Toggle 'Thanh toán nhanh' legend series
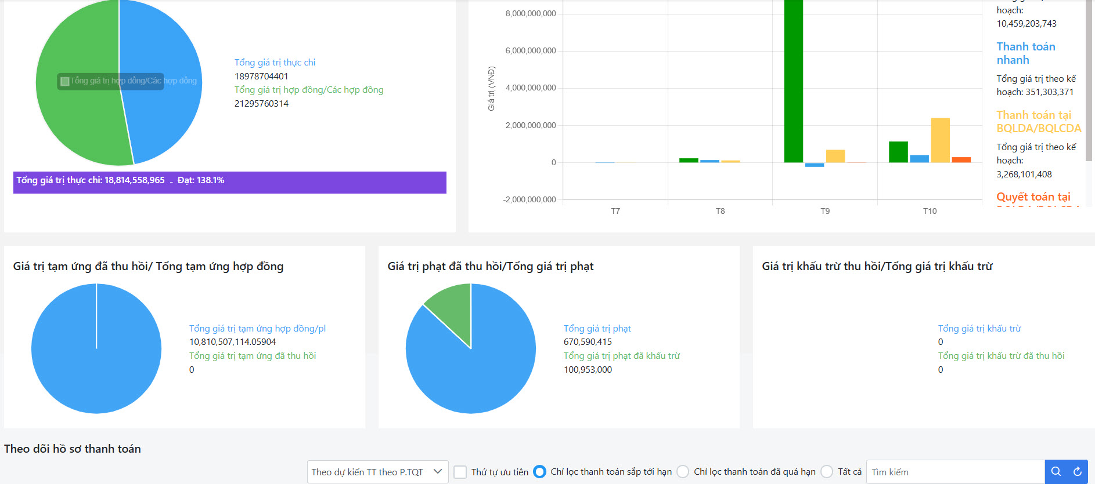Screen dimensions: 1095x484 pyautogui.click(x=1025, y=53)
